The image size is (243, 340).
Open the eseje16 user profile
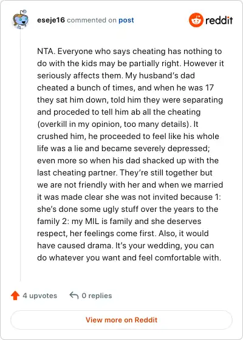click(x=51, y=20)
